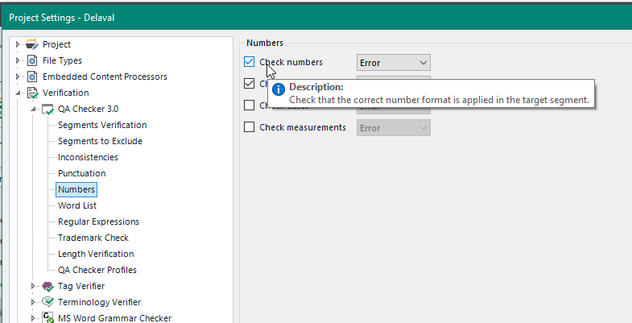632x323 pixels.
Task: Go to Regular Expressions settings
Action: (x=98, y=222)
